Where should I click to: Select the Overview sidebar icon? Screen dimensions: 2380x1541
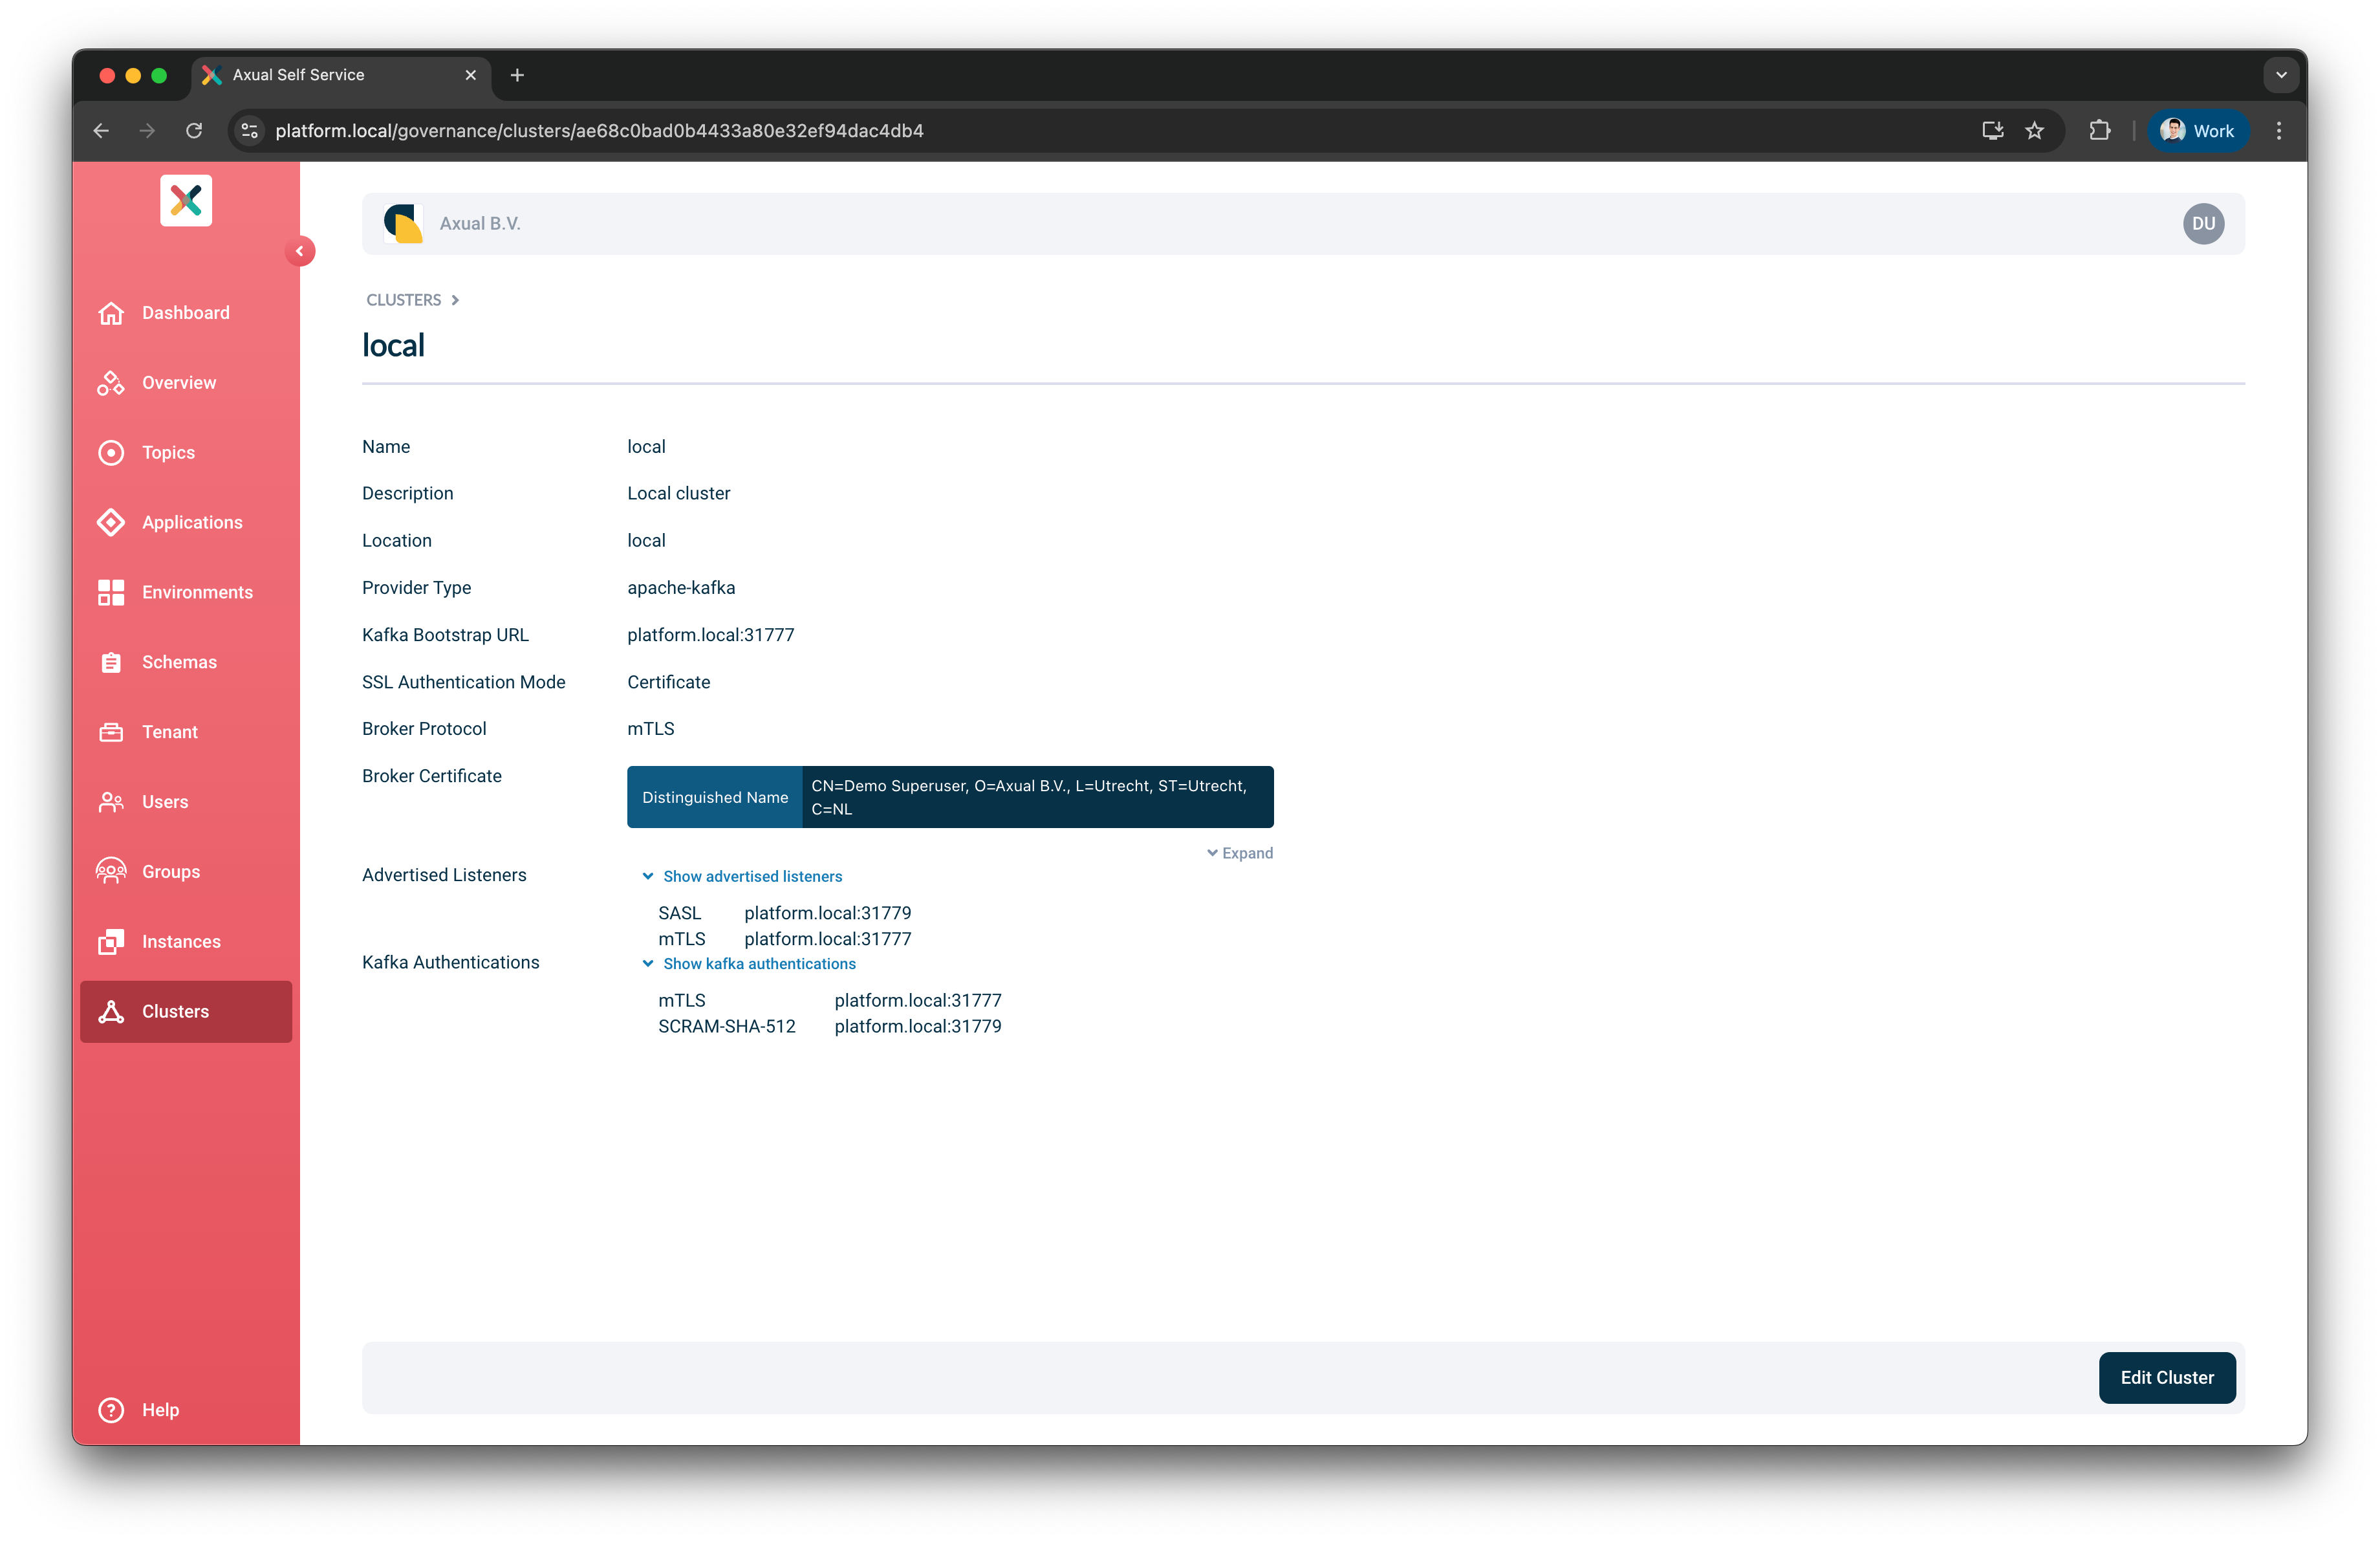pos(179,382)
